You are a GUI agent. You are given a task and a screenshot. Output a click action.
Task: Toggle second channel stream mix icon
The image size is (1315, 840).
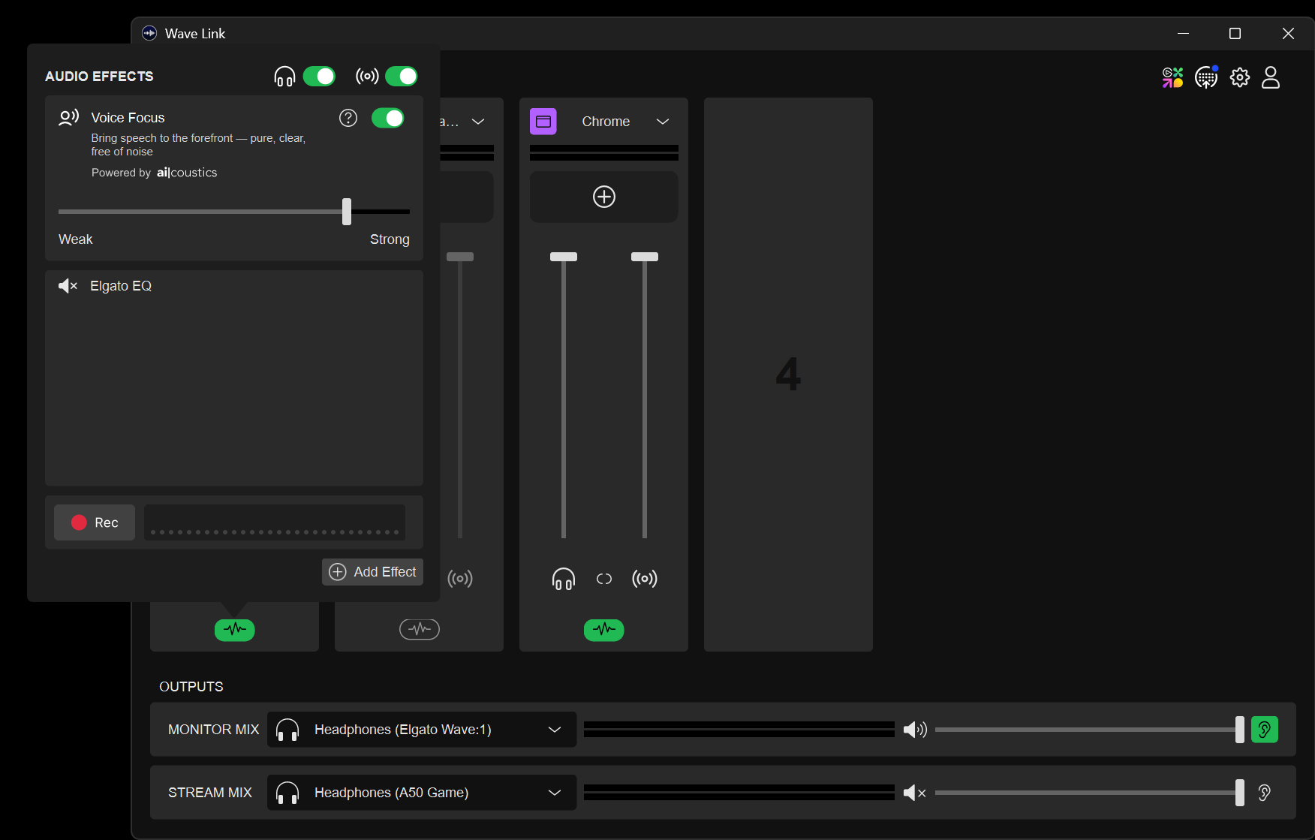(x=460, y=579)
